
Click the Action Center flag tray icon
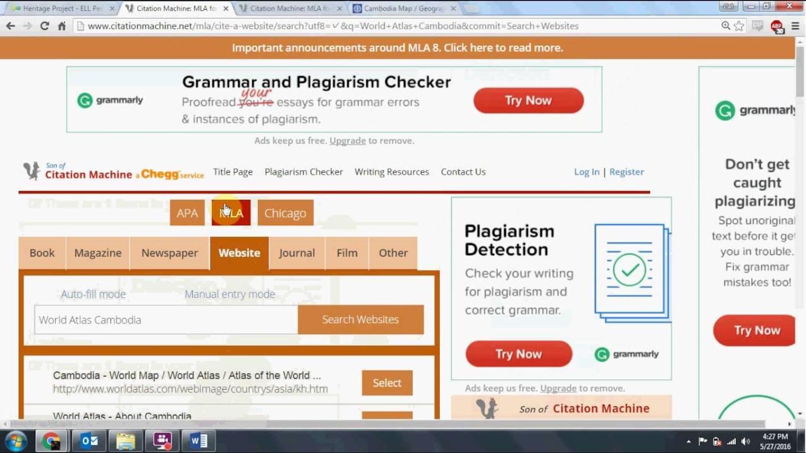[x=703, y=441]
